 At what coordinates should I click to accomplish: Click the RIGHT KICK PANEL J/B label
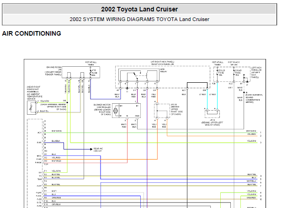(163, 64)
